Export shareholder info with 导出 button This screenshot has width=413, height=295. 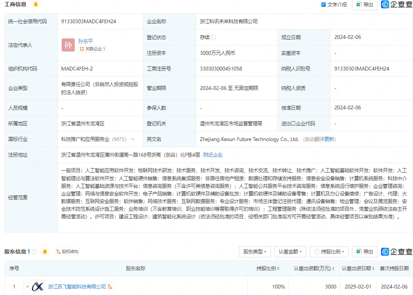point(365,252)
